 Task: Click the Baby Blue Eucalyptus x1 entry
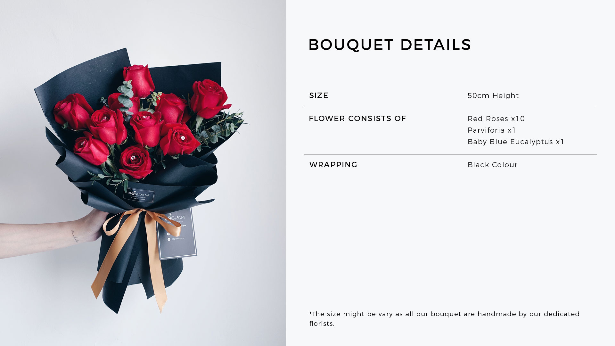[x=516, y=142]
